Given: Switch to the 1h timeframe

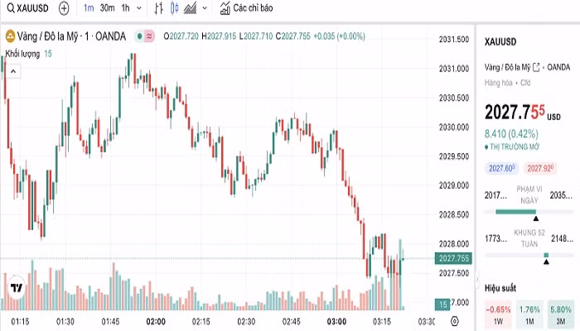Looking at the screenshot, I should [125, 8].
